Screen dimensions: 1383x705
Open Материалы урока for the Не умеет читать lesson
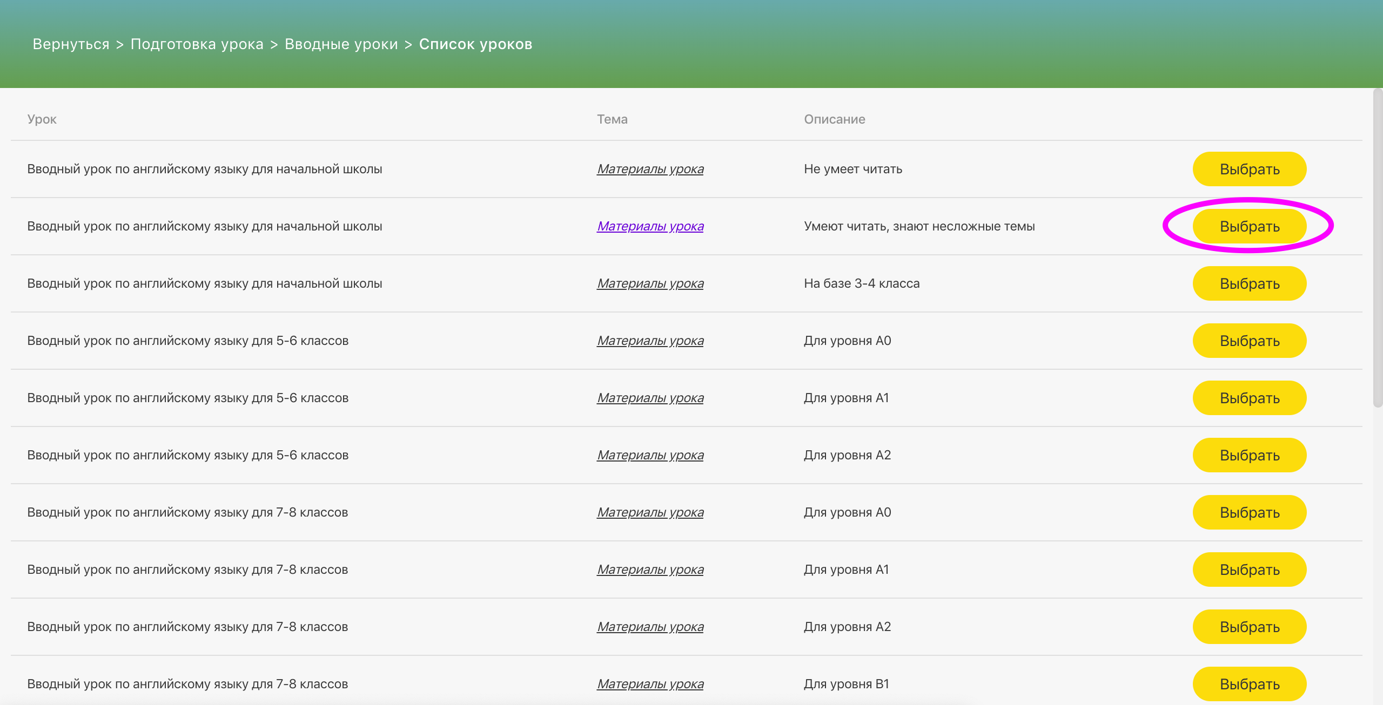point(650,169)
